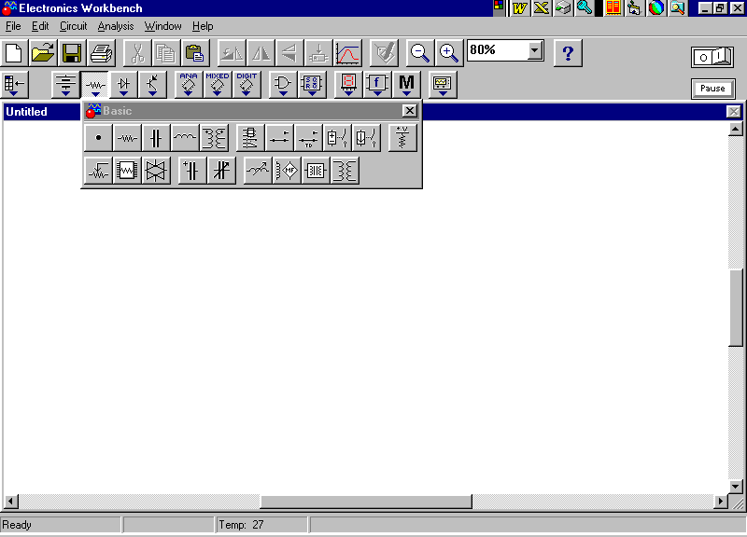The width and height of the screenshot is (747, 537).
Task: Select the Voltage-Controlled Switch
Action: 338,138
